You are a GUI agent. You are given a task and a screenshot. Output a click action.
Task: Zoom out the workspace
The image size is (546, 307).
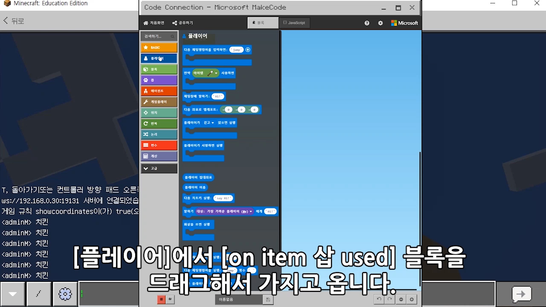pyautogui.click(x=401, y=299)
